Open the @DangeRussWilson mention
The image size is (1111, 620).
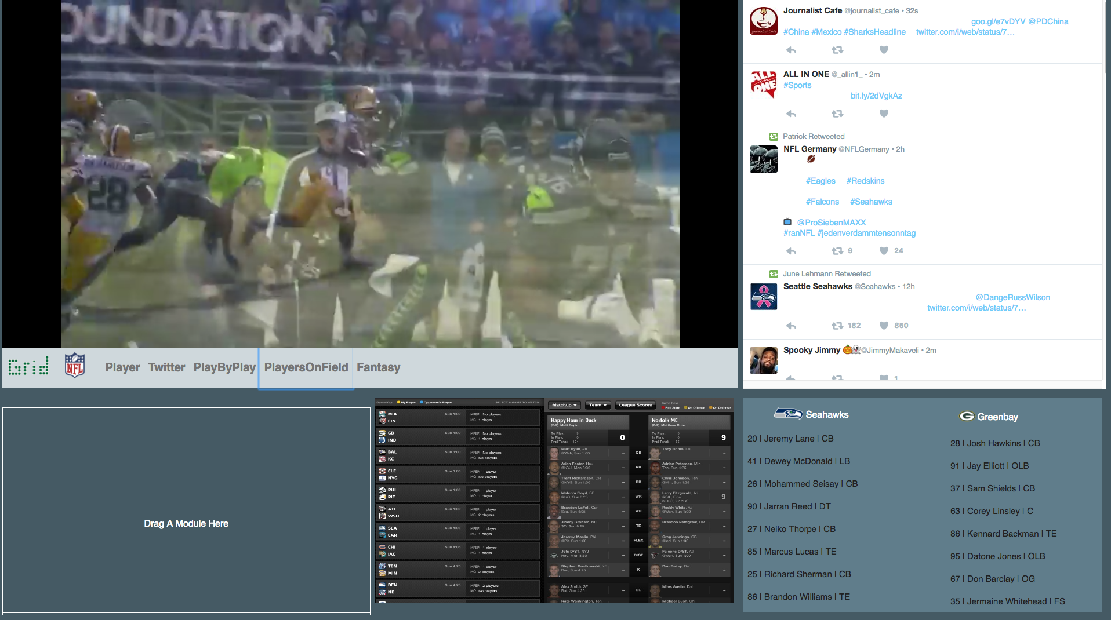tap(1012, 297)
